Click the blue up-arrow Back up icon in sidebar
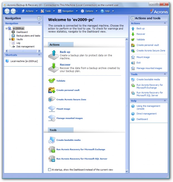Screen dimensions: 173x182 [x=133, y=29]
